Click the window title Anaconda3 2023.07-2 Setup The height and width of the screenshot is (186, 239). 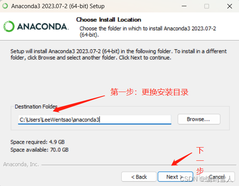(x=58, y=6)
